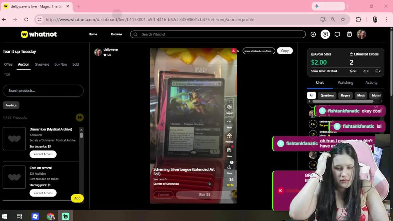Filter chat by Muted
This screenshot has height=221, width=393.
point(376,95)
